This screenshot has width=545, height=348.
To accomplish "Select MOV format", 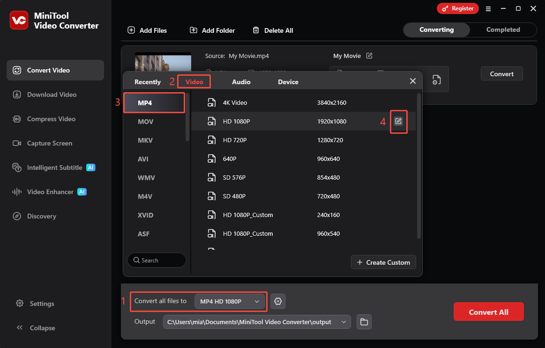I will (x=154, y=122).
